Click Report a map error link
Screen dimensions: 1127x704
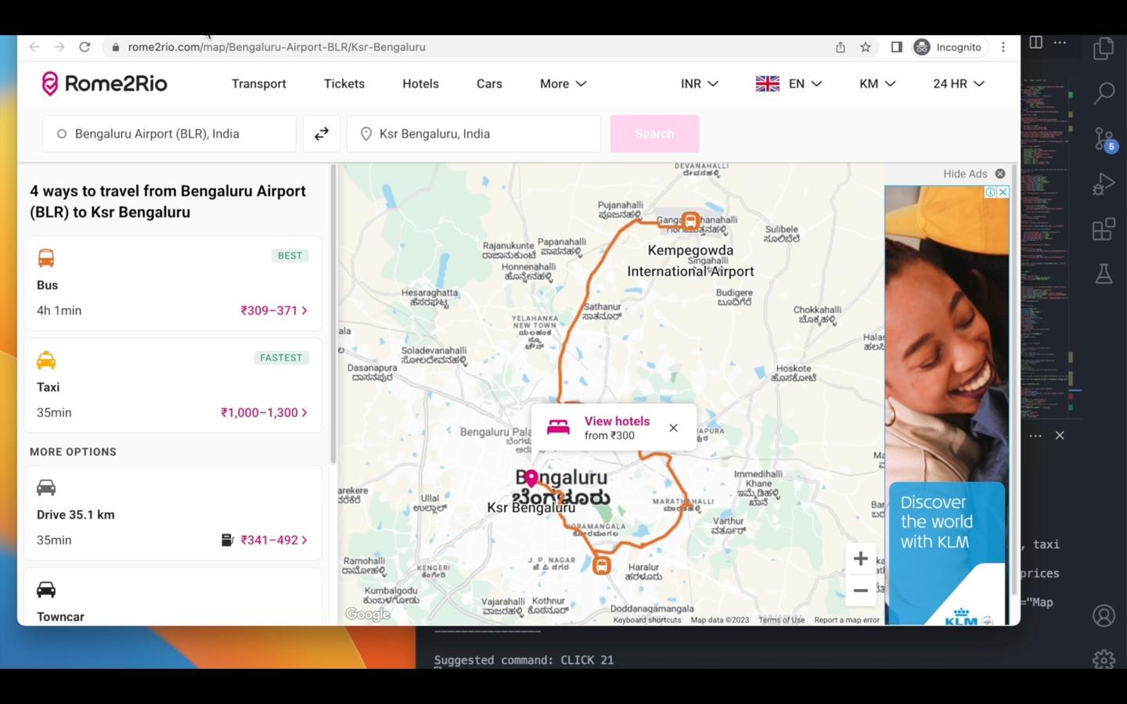tap(847, 620)
